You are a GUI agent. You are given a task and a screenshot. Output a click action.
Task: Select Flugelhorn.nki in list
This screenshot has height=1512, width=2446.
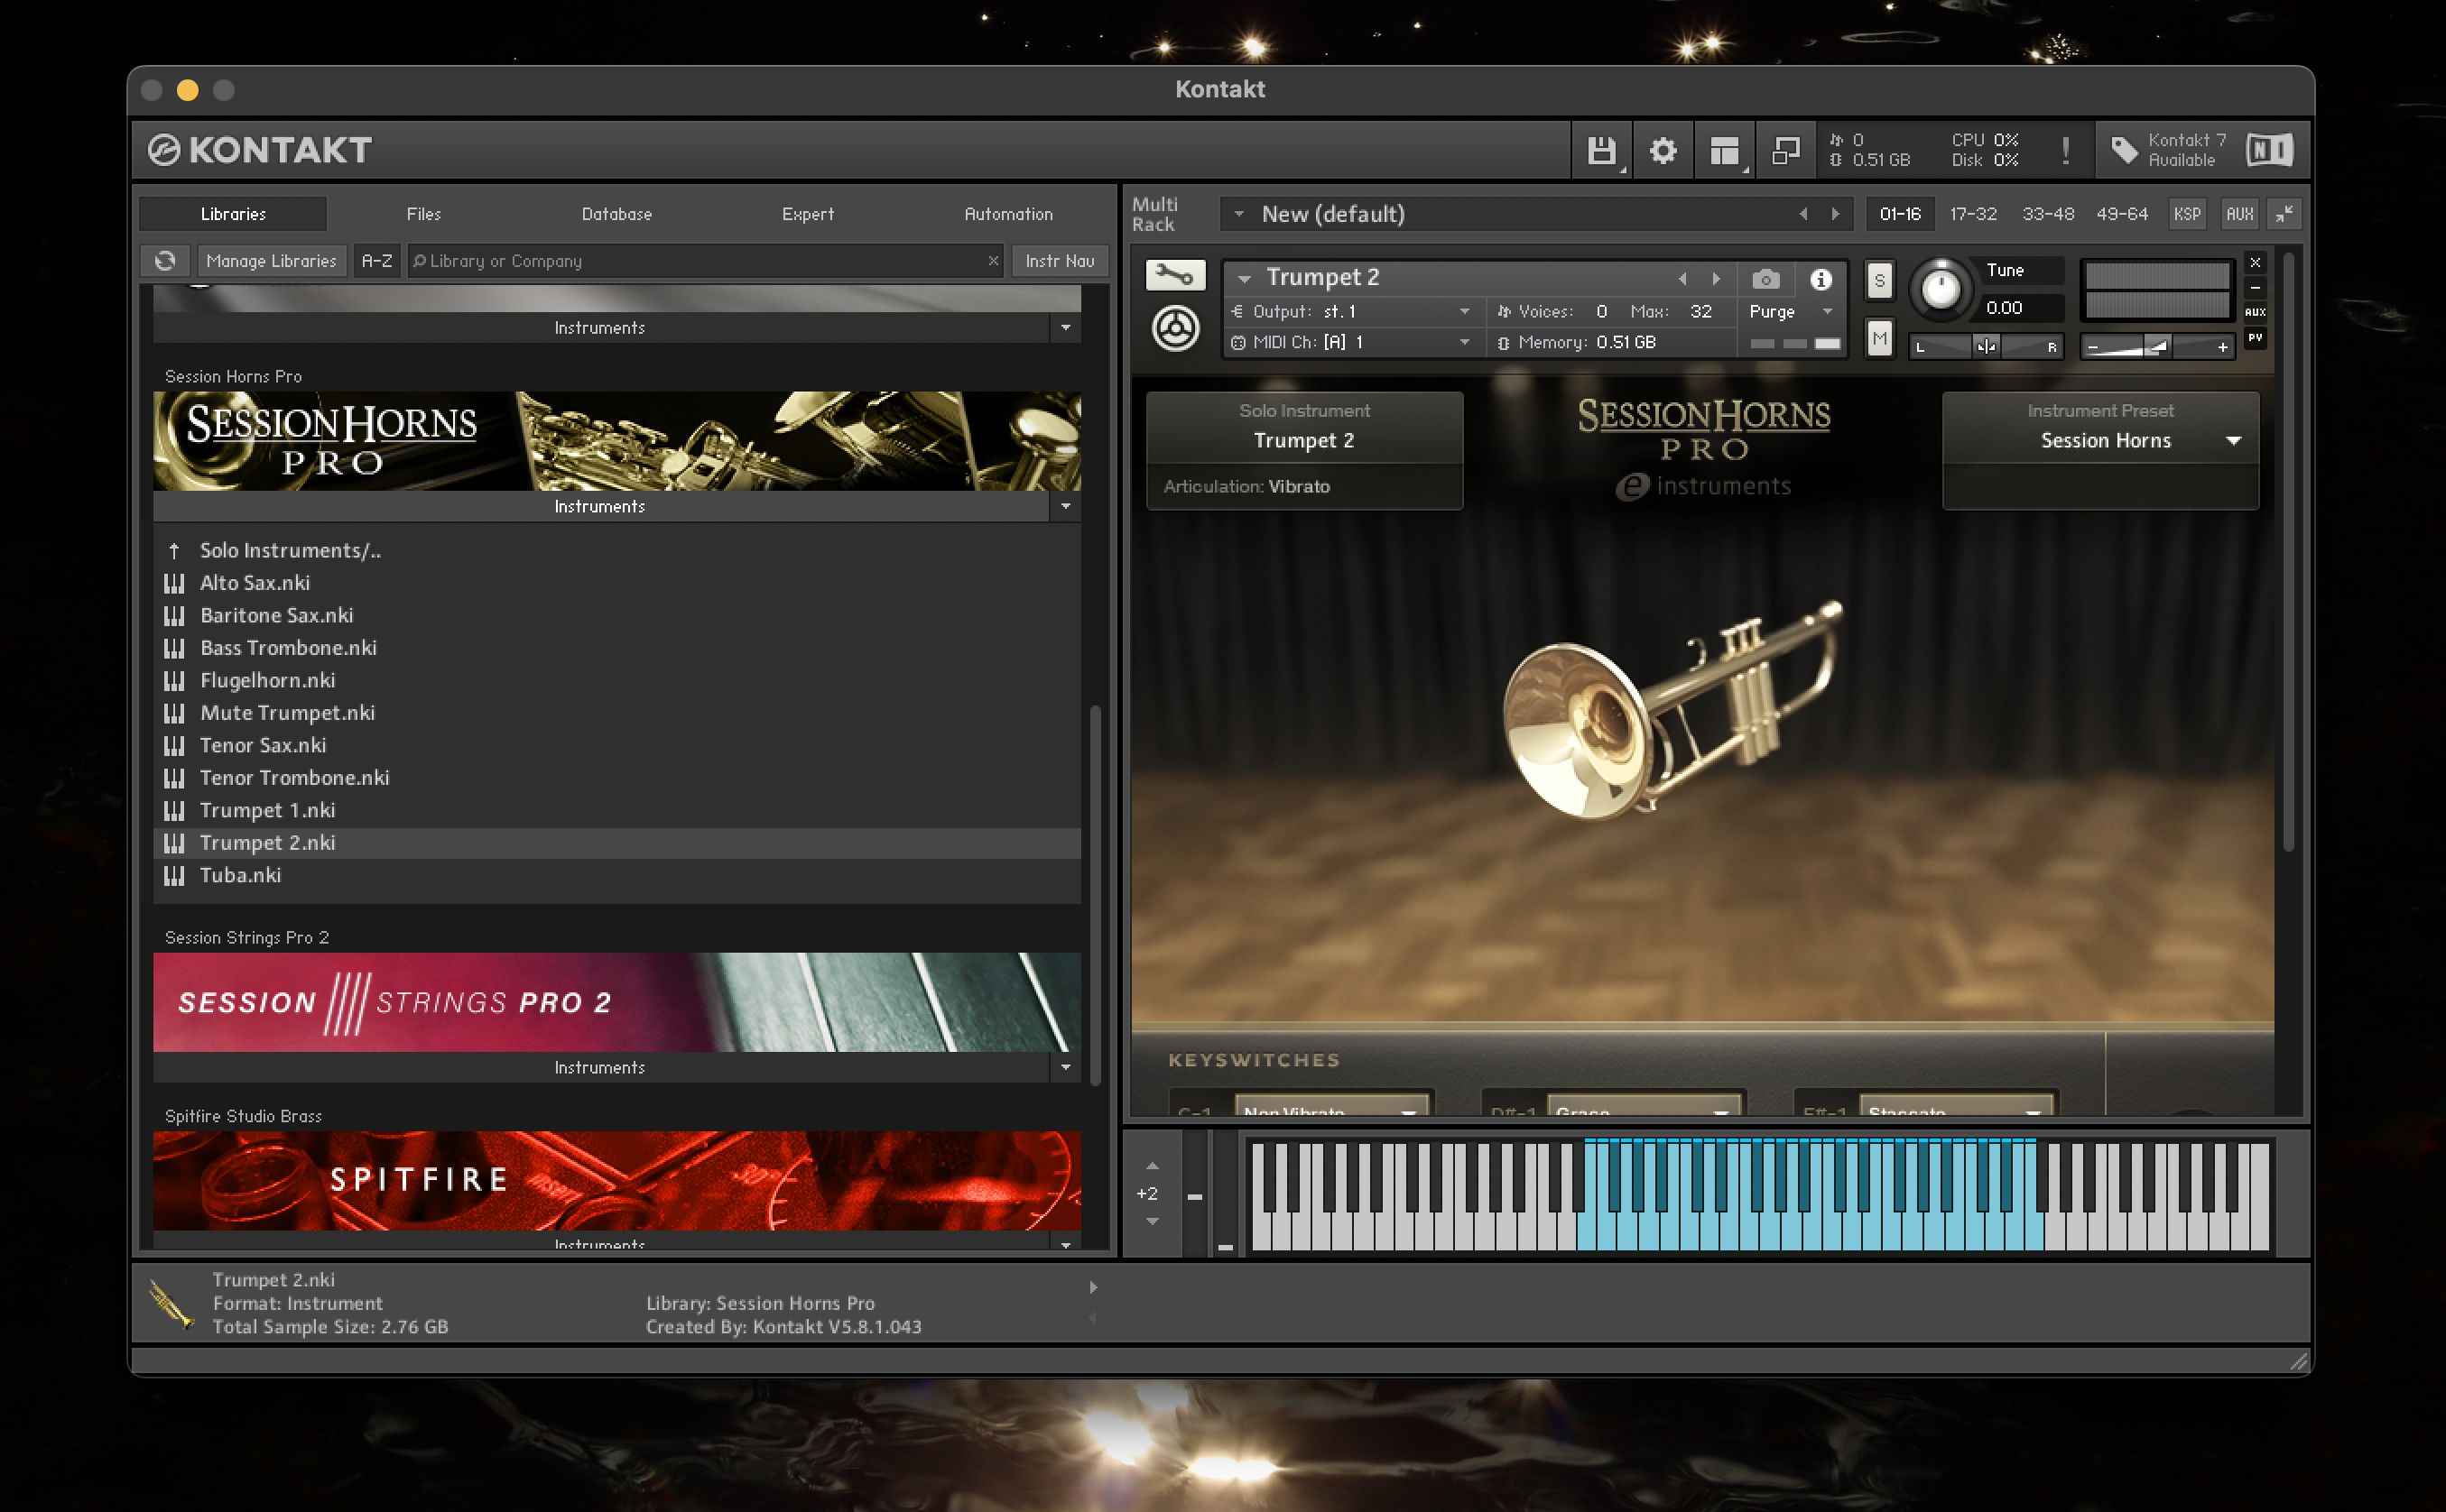point(616,681)
